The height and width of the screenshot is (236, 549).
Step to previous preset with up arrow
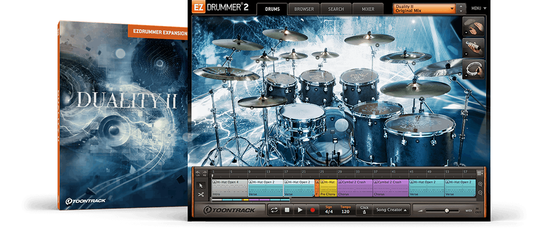462,6
